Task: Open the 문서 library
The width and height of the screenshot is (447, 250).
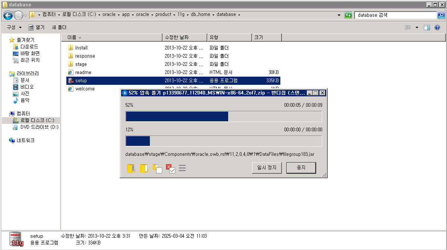Action: point(25,80)
